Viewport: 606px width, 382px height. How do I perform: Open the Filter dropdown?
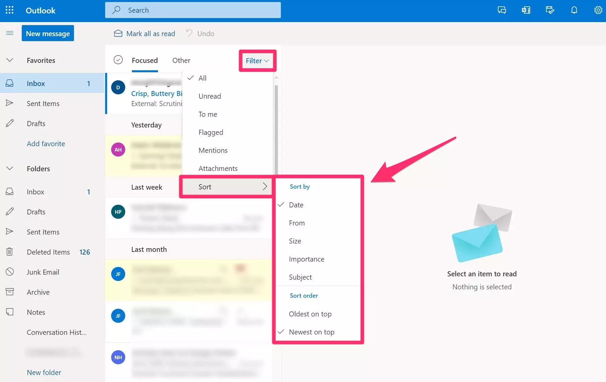click(257, 61)
